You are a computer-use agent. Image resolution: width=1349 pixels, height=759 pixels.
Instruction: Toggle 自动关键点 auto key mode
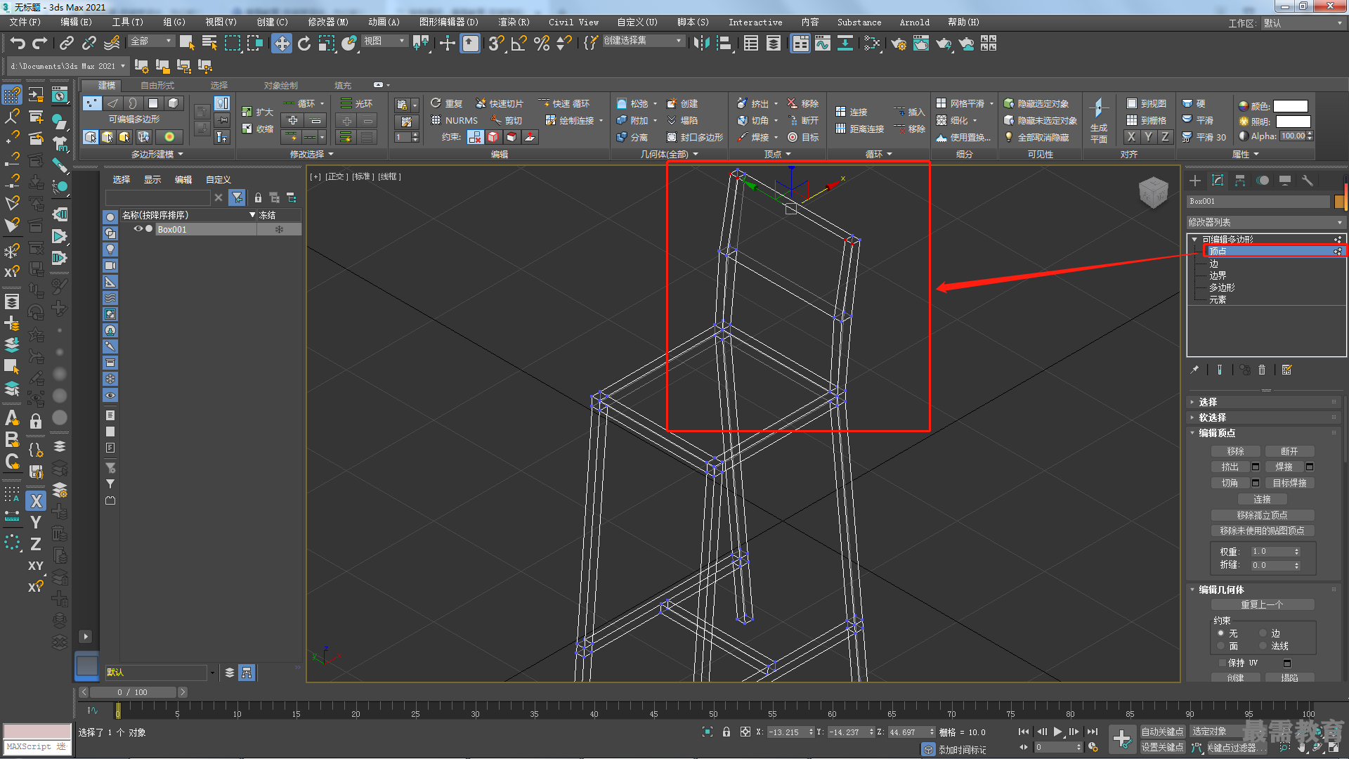[1162, 732]
